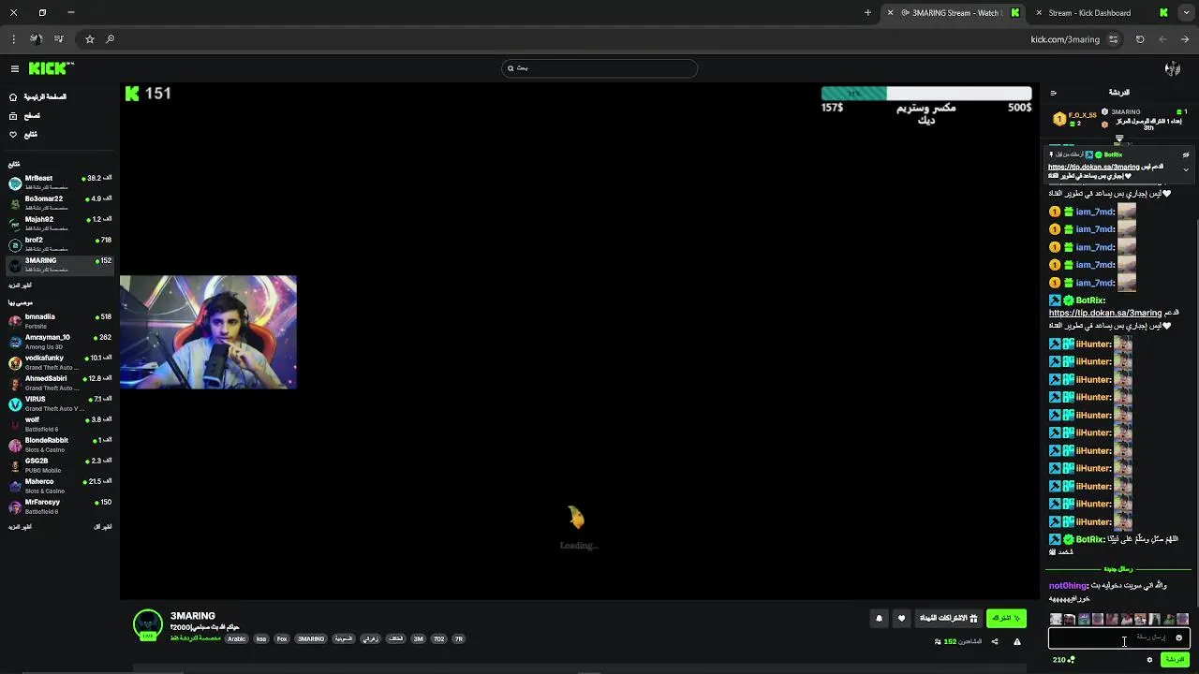
Task: Click the green KICK logo
Action: [50, 68]
